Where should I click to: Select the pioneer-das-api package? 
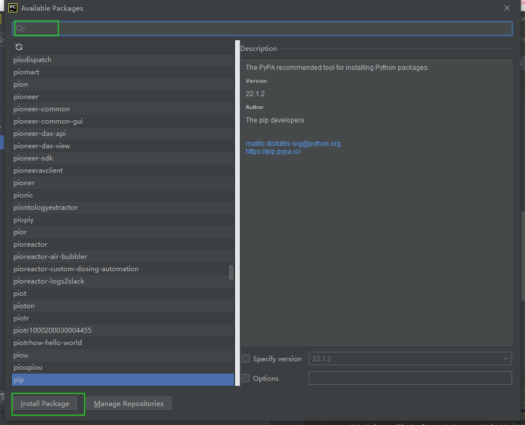[x=123, y=134]
